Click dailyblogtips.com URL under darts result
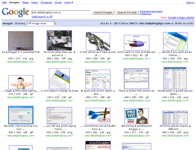Screen dimensions: 196x150 98,136
